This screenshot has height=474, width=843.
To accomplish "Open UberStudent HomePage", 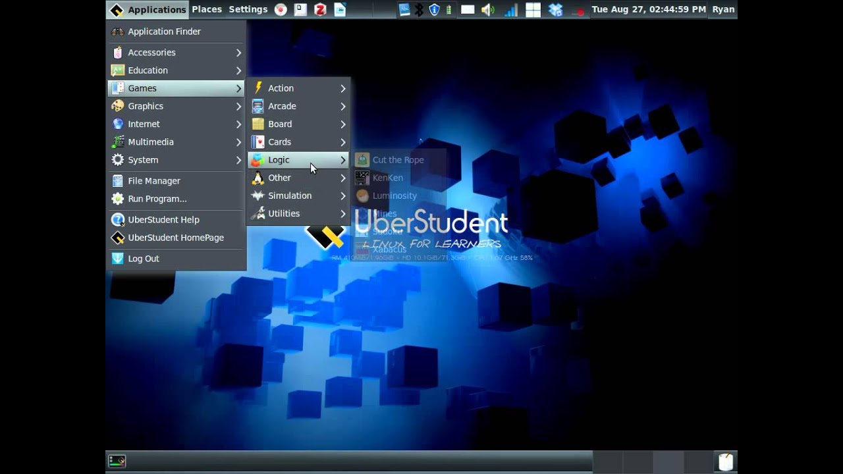I will pos(177,238).
